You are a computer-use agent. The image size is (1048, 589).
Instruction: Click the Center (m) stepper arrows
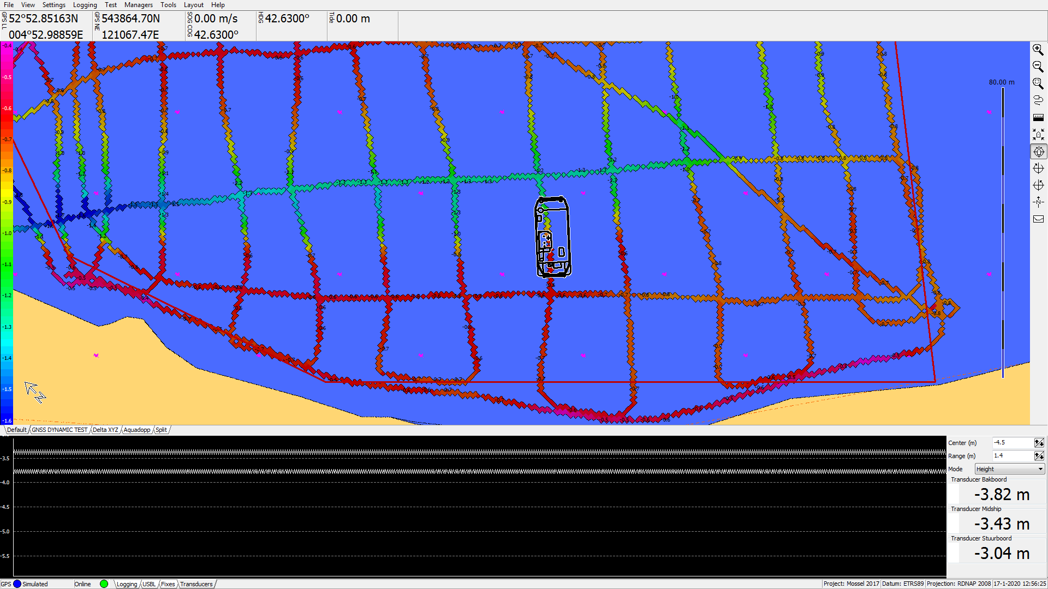[1039, 443]
